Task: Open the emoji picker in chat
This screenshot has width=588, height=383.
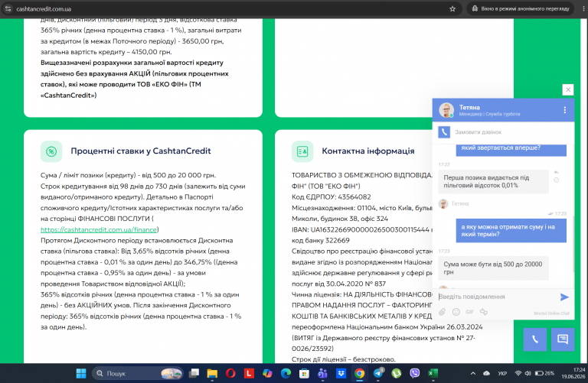Action: coord(456,312)
